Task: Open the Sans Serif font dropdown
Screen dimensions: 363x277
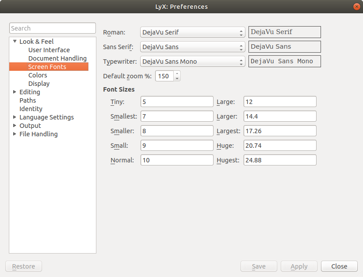Action: [x=192, y=47]
